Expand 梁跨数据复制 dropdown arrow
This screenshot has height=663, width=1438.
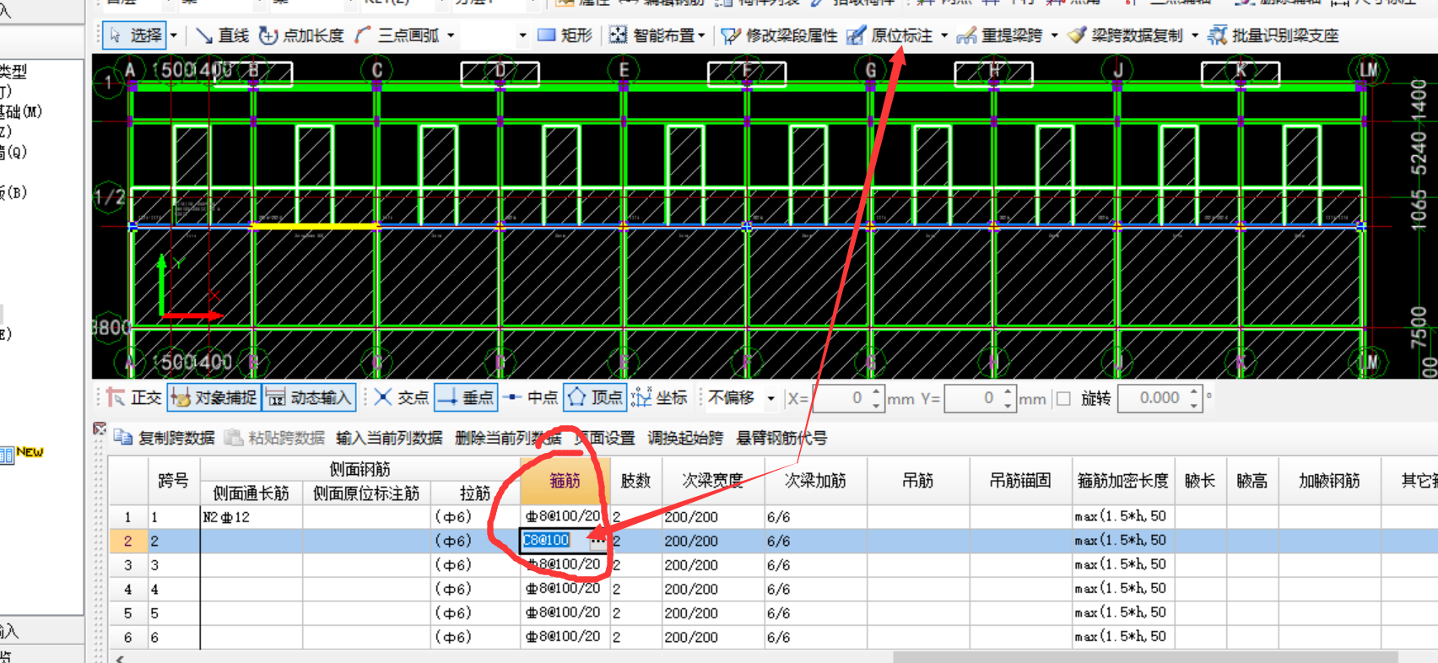(x=1194, y=35)
